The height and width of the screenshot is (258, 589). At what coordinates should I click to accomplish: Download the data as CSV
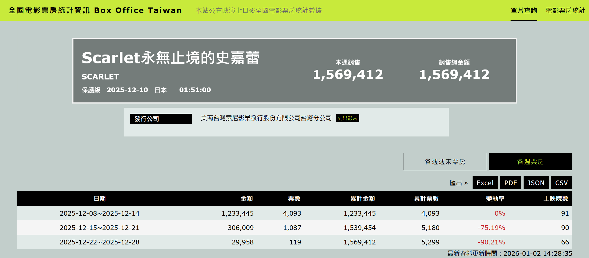coord(561,183)
